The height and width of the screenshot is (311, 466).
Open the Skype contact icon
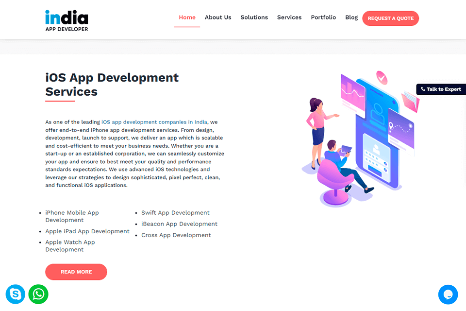click(x=15, y=294)
